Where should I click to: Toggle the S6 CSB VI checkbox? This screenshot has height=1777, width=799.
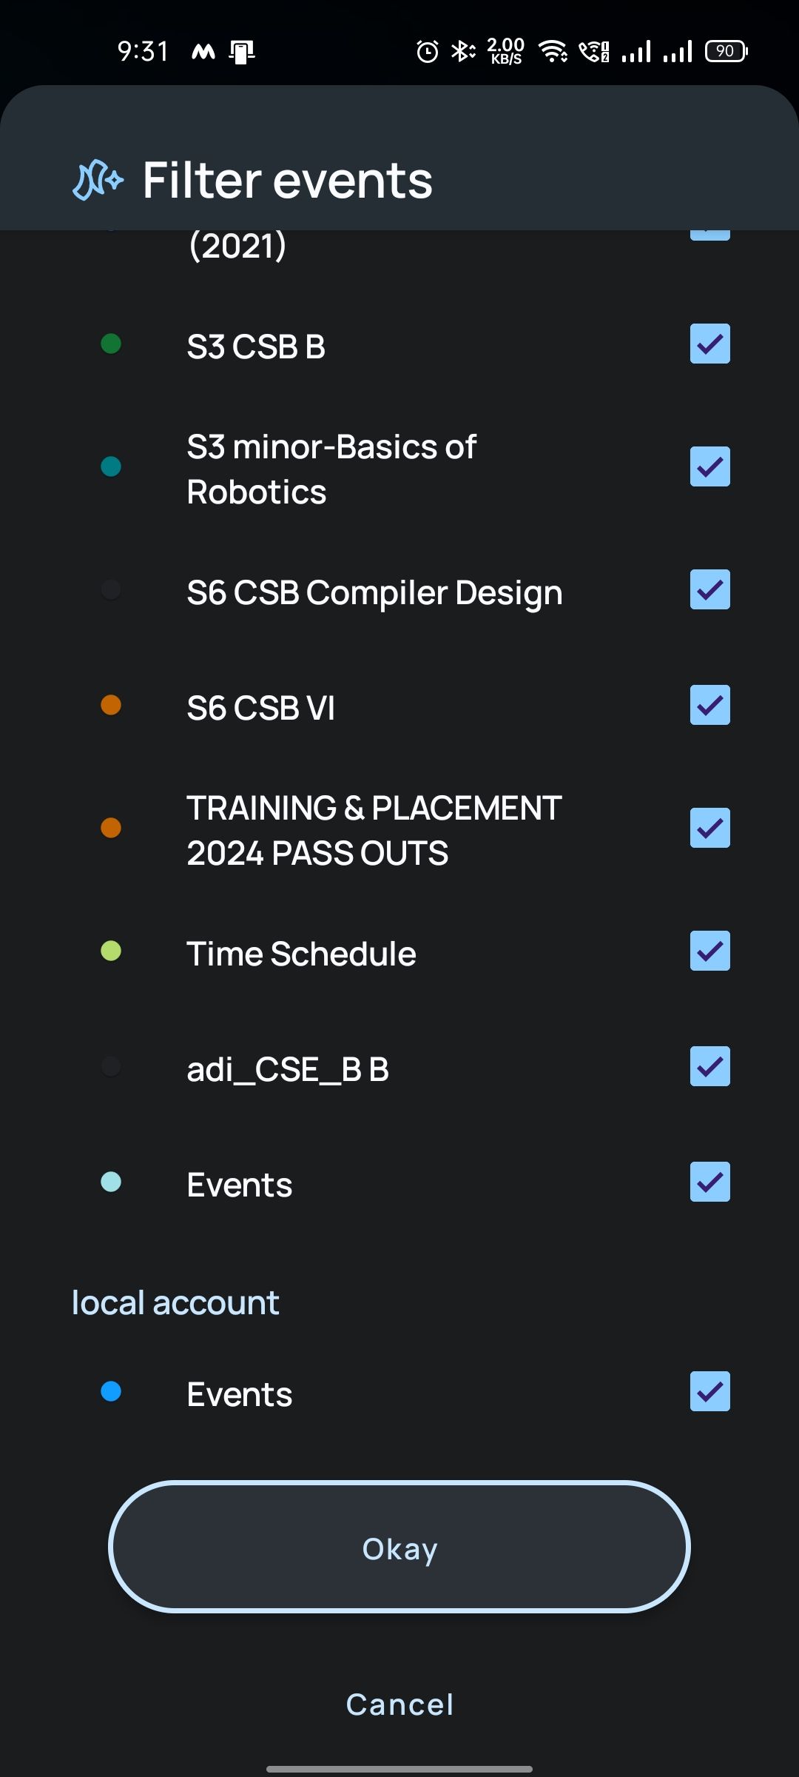(710, 705)
